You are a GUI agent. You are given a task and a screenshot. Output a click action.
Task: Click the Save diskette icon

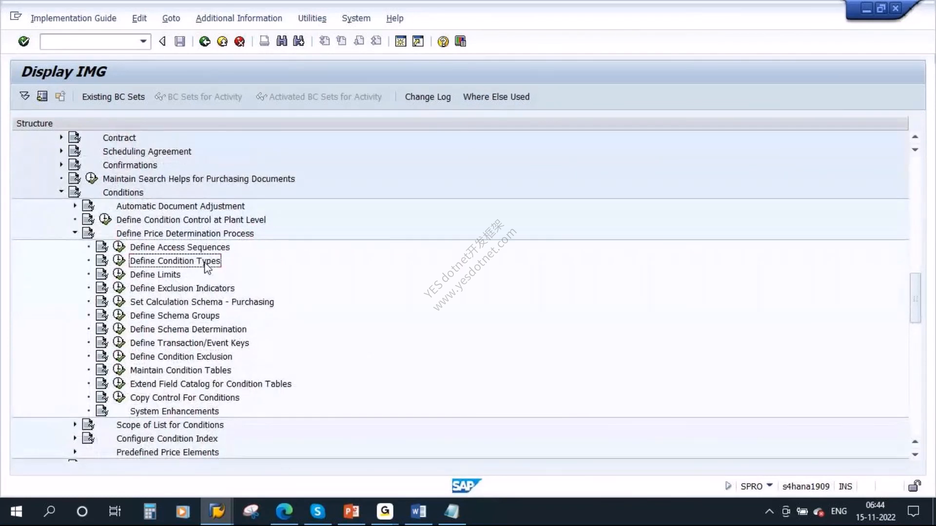click(x=180, y=41)
